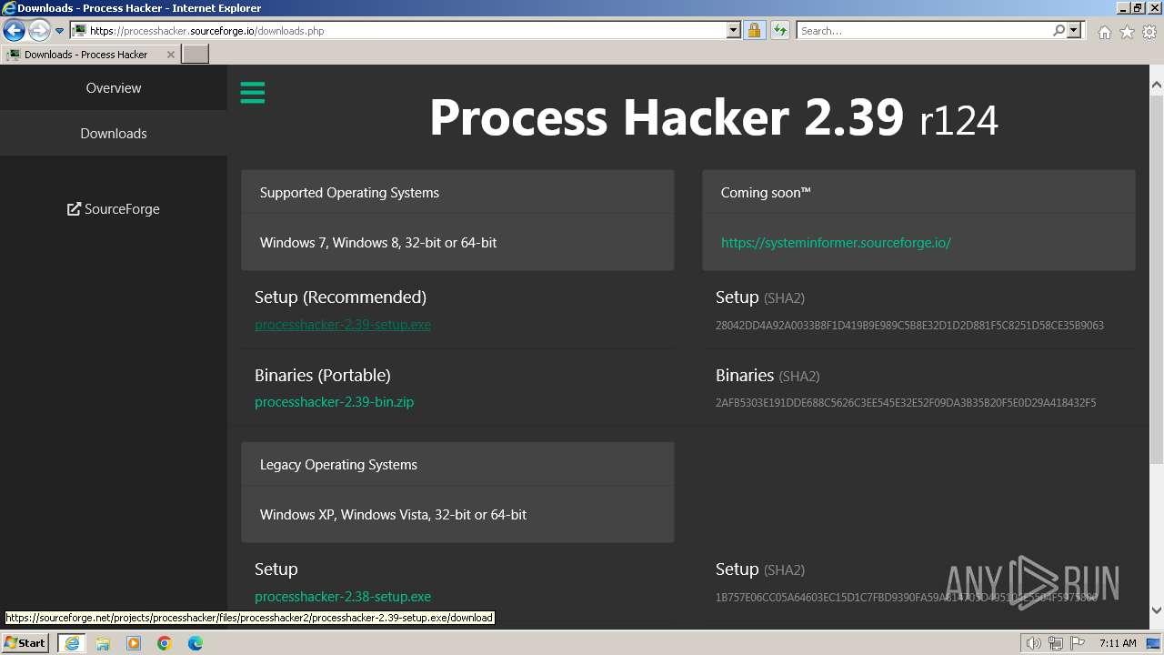This screenshot has width=1164, height=655.
Task: Click Internet Explorer taskbar icon
Action: (x=72, y=643)
